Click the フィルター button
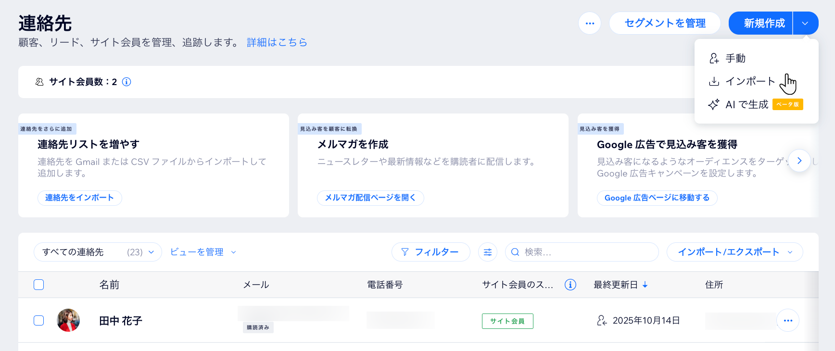 tap(430, 252)
